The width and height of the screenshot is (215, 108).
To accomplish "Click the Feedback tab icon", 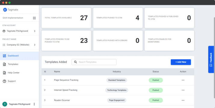I will tap(211, 65).
